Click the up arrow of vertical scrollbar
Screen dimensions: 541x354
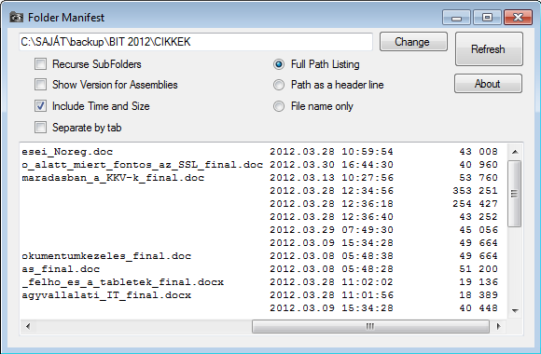[515, 152]
